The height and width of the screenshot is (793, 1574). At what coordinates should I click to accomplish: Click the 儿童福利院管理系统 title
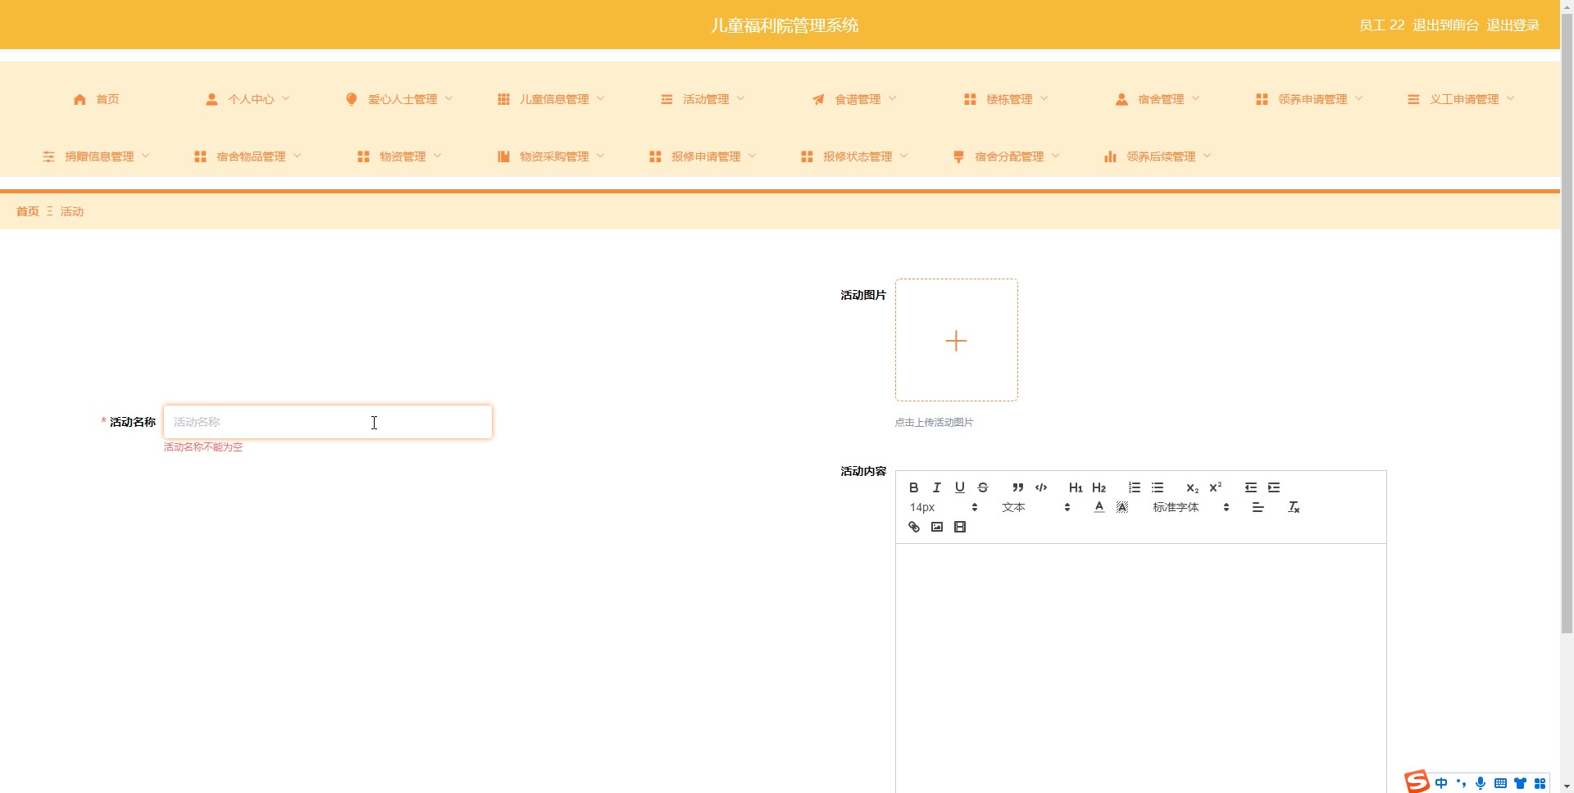[785, 25]
